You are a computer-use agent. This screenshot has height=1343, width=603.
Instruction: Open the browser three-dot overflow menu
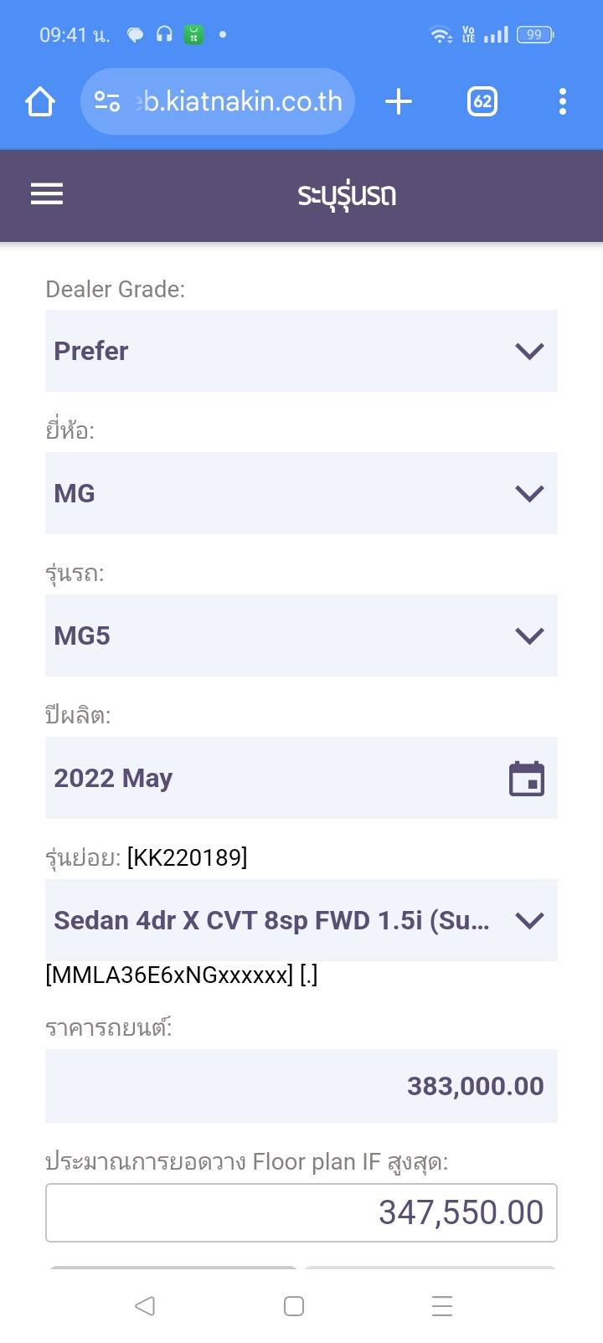pos(562,102)
